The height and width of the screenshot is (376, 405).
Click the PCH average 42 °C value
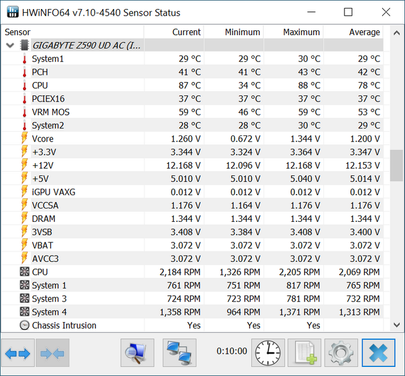click(x=369, y=72)
